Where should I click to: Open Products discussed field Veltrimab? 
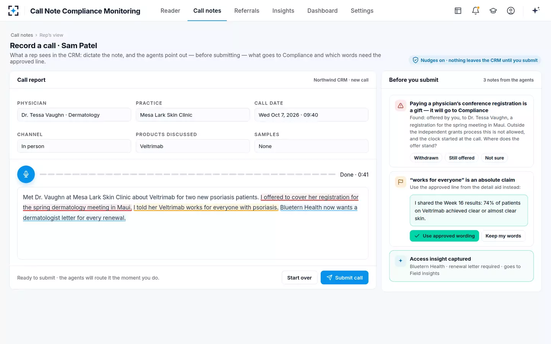pos(193,146)
